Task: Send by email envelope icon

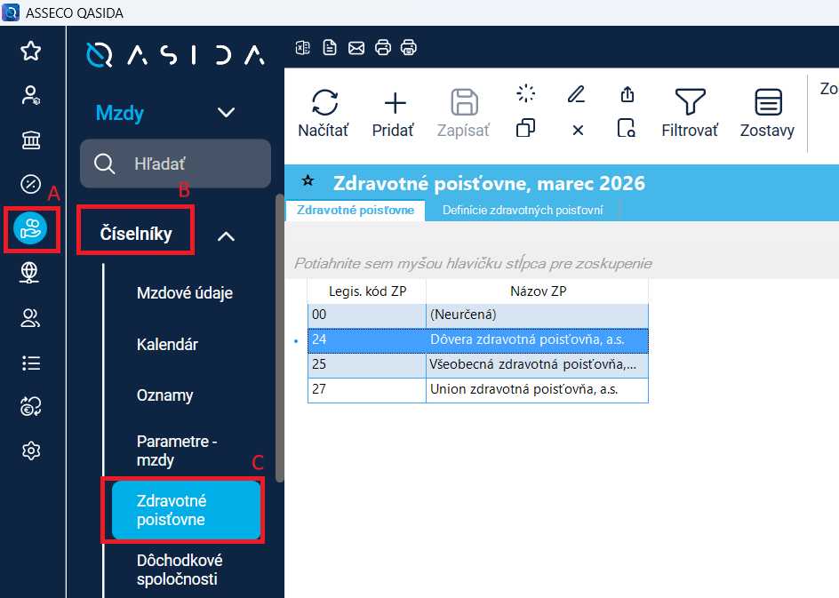Action: point(356,48)
